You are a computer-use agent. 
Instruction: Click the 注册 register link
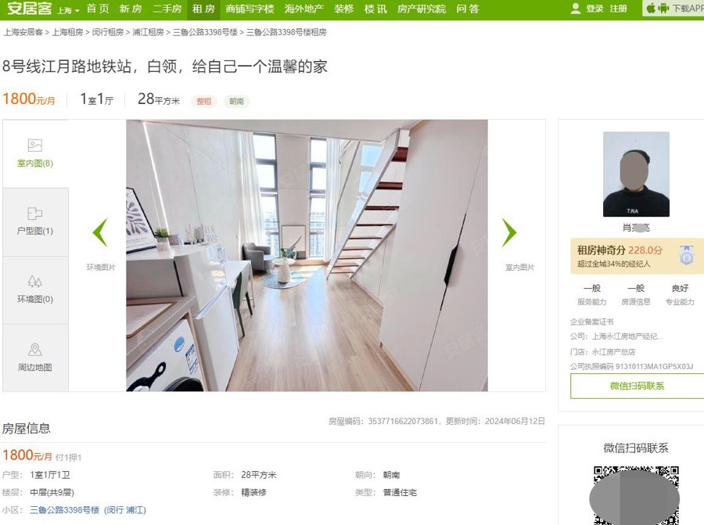[618, 9]
